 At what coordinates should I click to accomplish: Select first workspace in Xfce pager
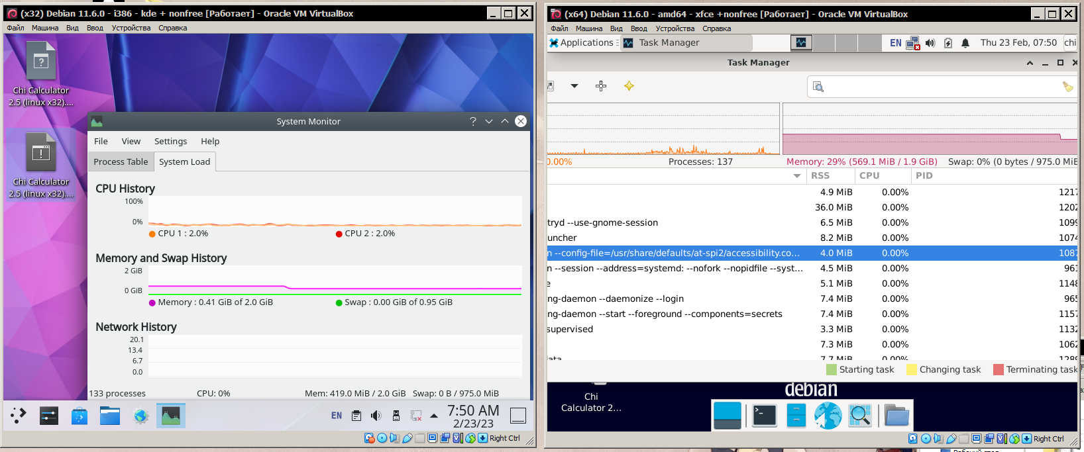[802, 42]
